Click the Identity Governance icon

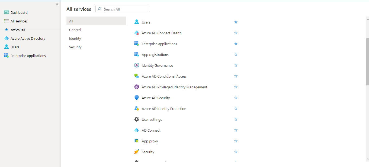pyautogui.click(x=137, y=65)
